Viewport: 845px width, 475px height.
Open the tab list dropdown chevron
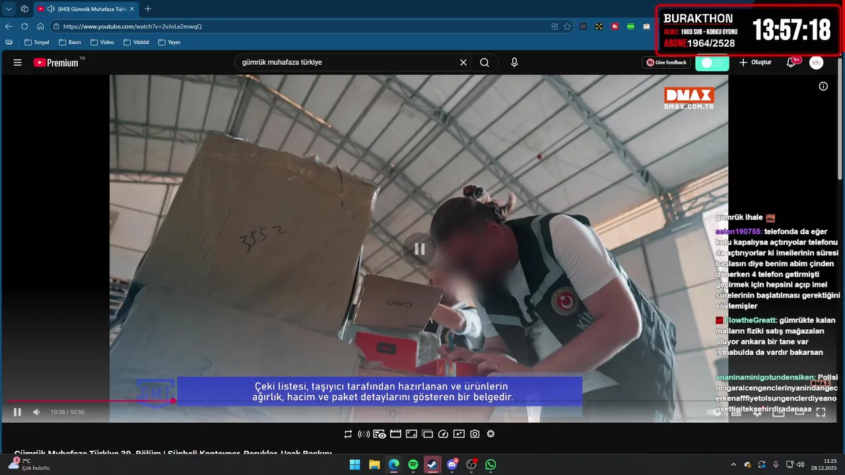pos(9,9)
